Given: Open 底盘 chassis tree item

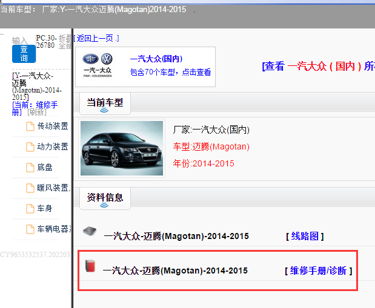Looking at the screenshot, I should click(x=45, y=167).
